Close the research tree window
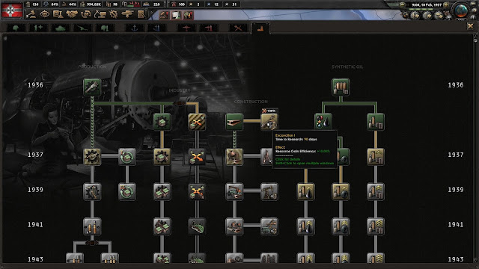This screenshot has height=269, width=479. (470, 26)
